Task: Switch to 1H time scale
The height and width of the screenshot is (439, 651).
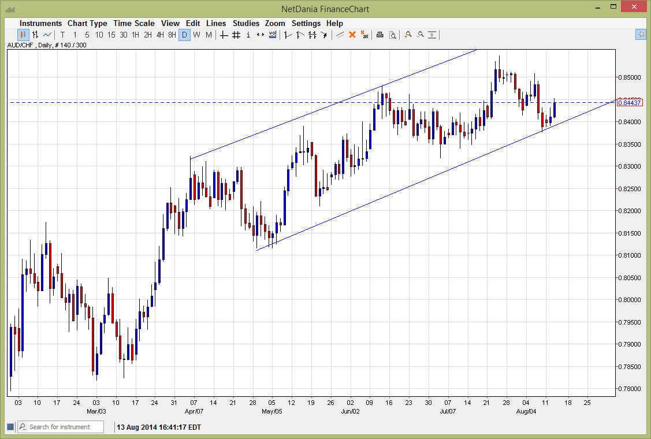Action: [x=135, y=35]
